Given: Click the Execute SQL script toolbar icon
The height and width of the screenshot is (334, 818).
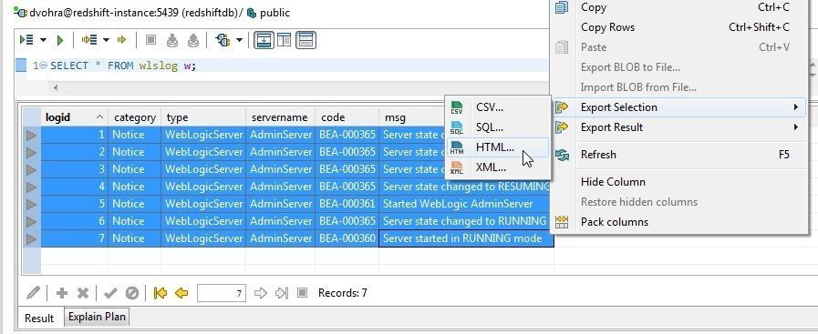Looking at the screenshot, I should pos(26,40).
